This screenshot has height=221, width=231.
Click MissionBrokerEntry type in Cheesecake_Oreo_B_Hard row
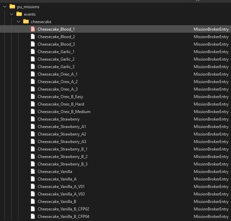(x=211, y=104)
